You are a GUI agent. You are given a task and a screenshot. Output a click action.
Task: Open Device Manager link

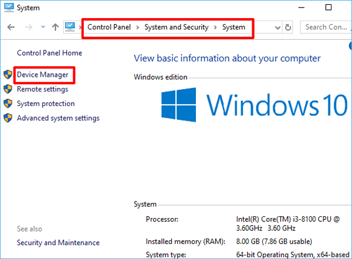pyautogui.click(x=42, y=74)
